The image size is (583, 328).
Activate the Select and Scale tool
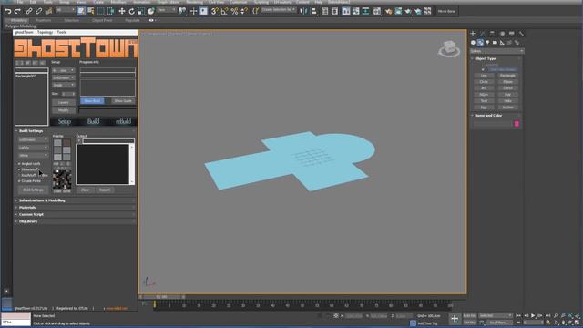(141, 11)
